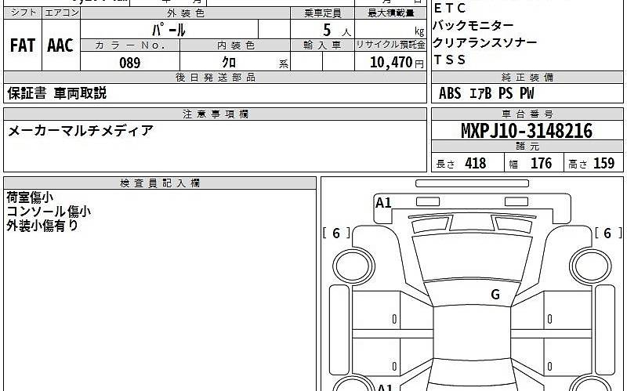
Task: Click the 車台番号 header
Action: coord(527,114)
